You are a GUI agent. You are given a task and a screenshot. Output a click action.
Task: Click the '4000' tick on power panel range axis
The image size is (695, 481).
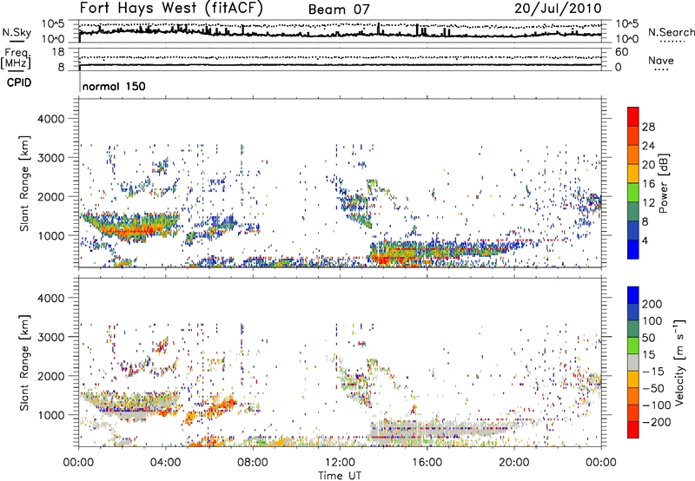point(50,119)
